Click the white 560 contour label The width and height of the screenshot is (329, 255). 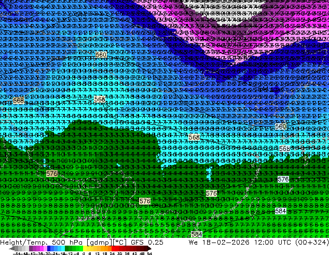(x=281, y=126)
